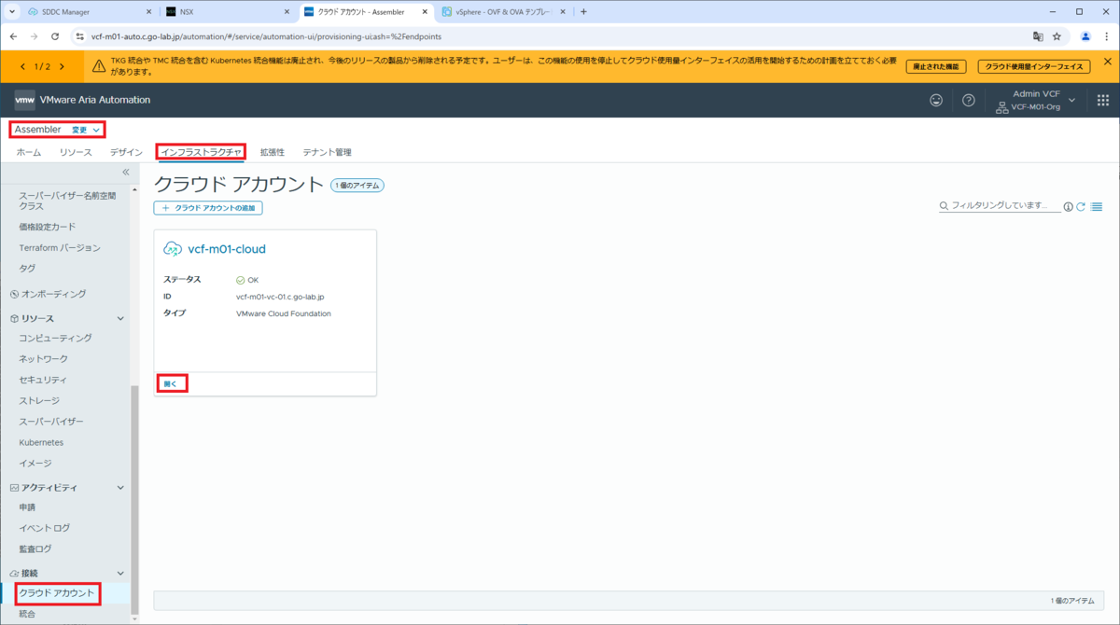Open Chrome three-dot menu
The height and width of the screenshot is (625, 1120).
[1106, 36]
